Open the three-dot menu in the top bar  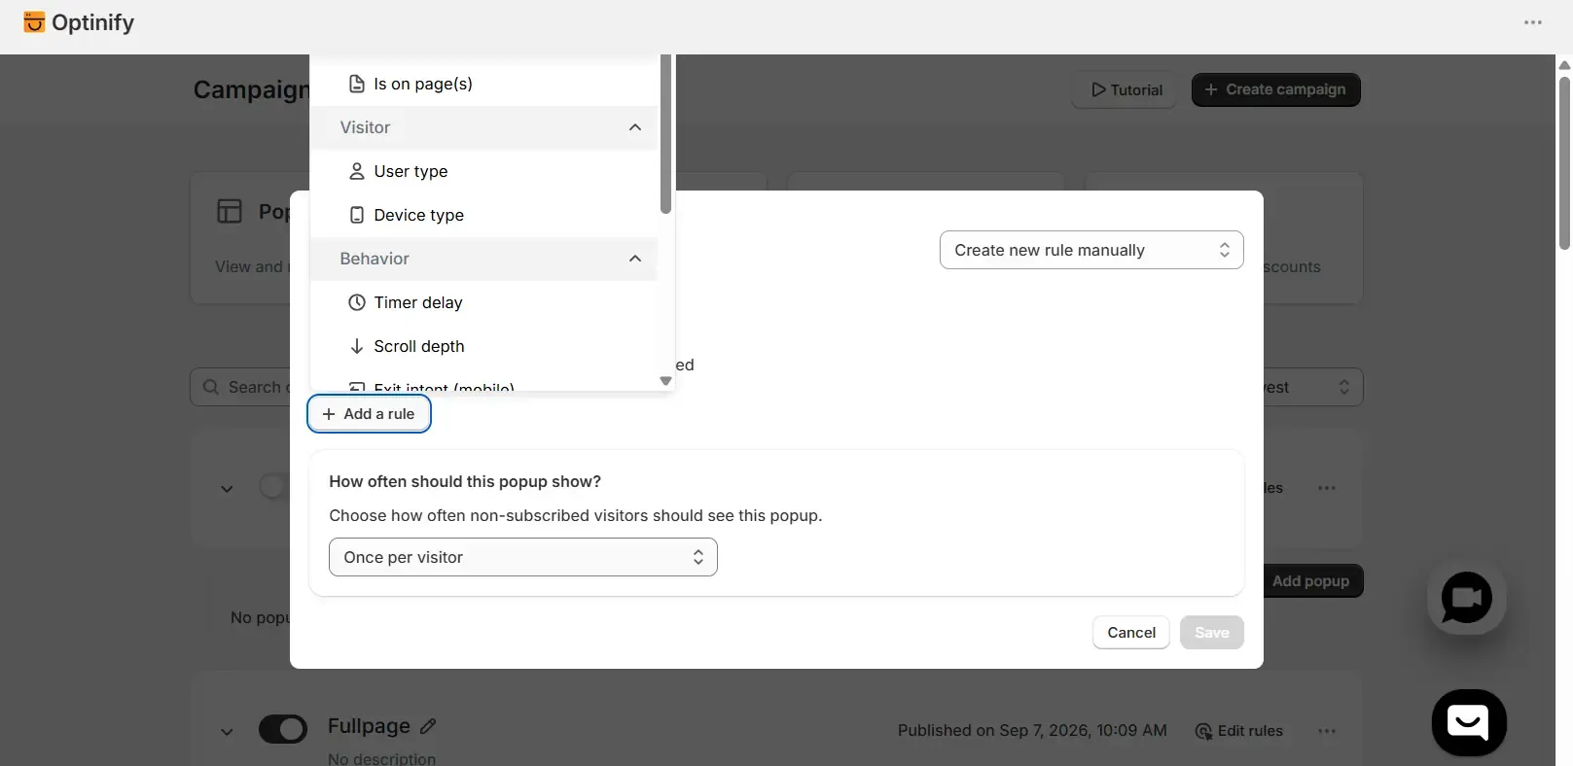(x=1533, y=22)
